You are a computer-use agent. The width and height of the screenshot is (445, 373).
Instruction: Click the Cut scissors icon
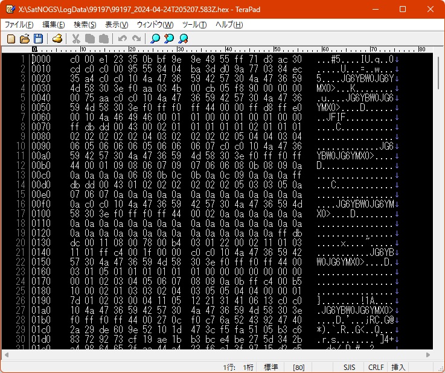[76, 39]
